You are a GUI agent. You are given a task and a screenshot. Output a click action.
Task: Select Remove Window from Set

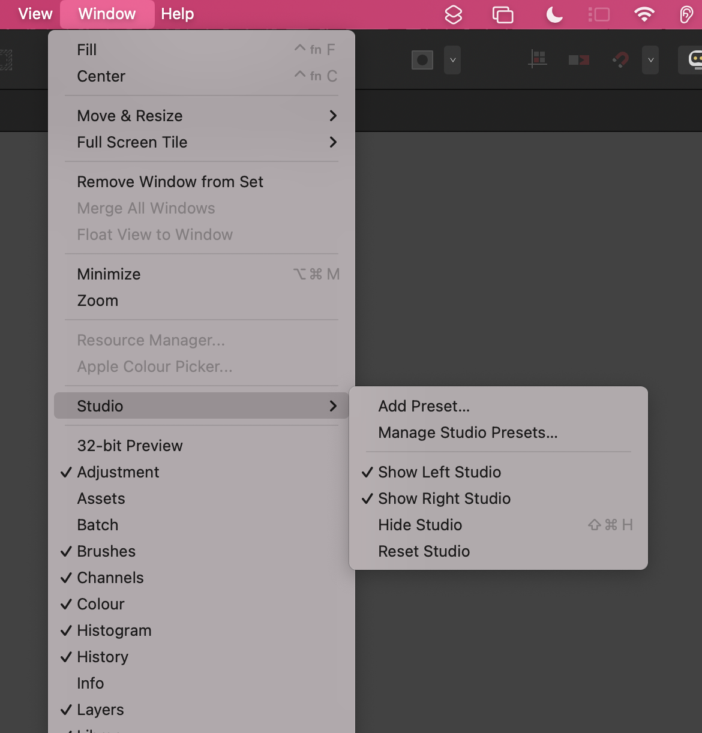pos(170,182)
